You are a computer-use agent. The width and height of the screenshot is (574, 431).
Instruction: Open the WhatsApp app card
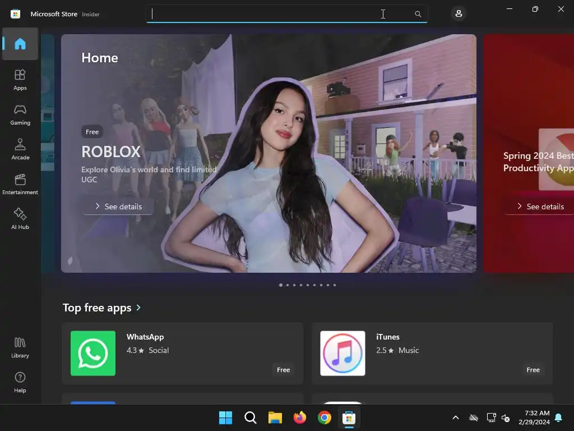coord(182,354)
